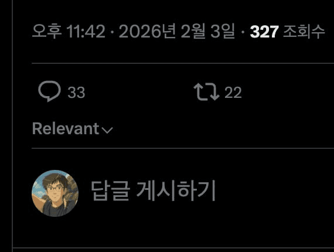
Task: Open the post permalink via its date
Action: tap(177, 32)
